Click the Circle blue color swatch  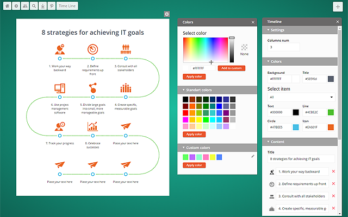tap(296, 127)
